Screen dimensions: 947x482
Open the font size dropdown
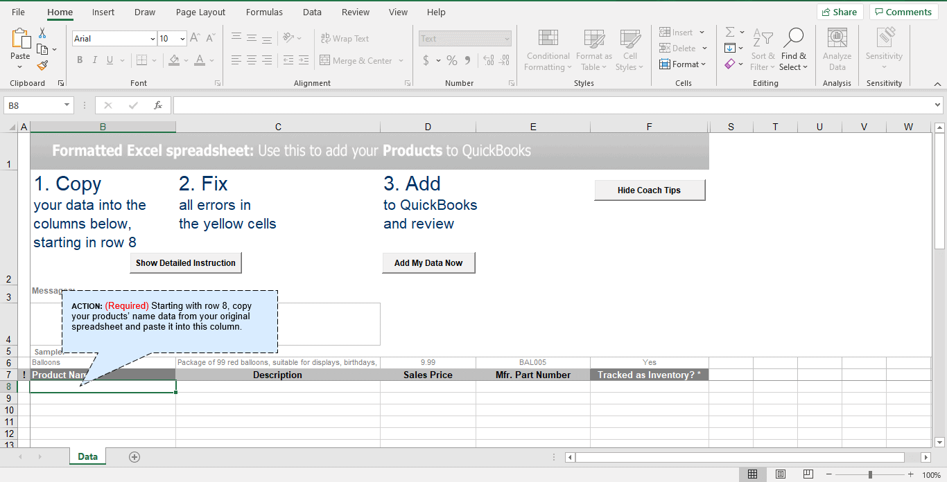[x=182, y=39]
